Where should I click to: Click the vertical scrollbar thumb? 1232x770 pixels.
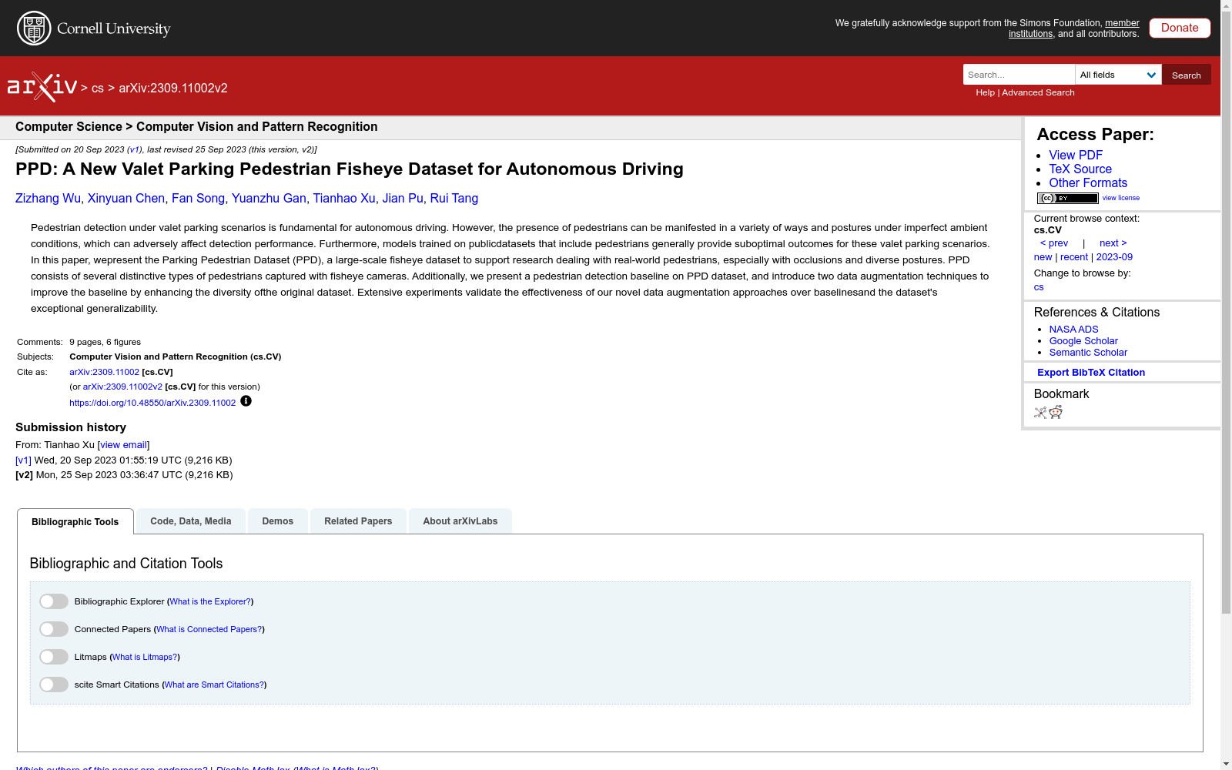1226,312
